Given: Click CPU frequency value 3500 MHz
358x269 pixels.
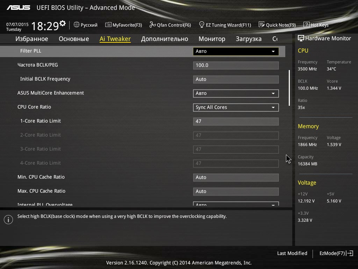Looking at the screenshot, I should pos(307,69).
